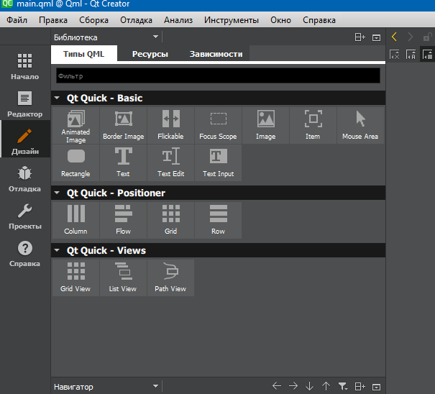Choose the Path View item
The height and width of the screenshot is (394, 435).
[170, 278]
